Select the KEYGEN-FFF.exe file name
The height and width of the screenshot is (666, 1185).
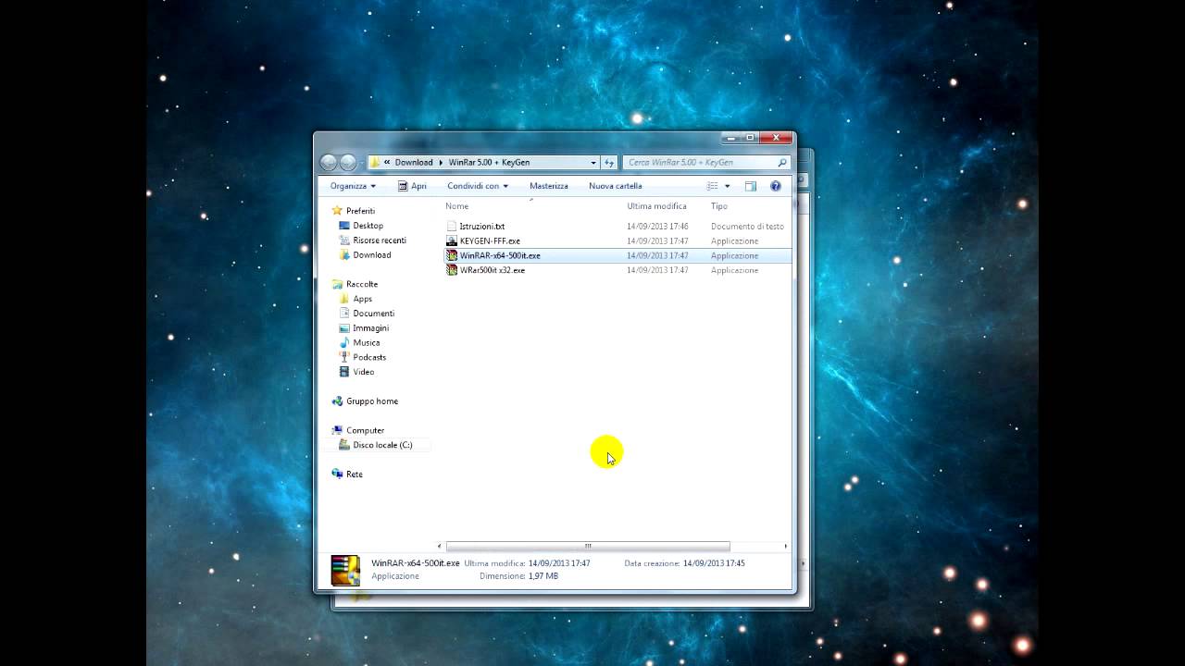pyautogui.click(x=490, y=240)
